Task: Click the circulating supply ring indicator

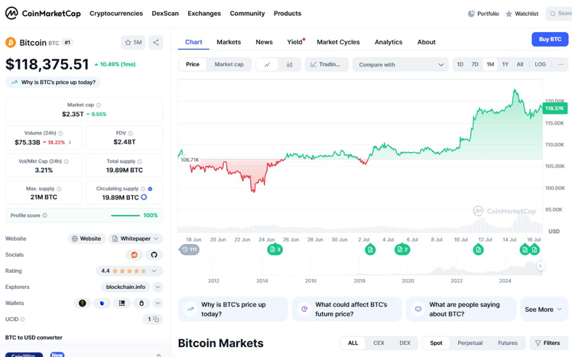Action: coord(144,197)
